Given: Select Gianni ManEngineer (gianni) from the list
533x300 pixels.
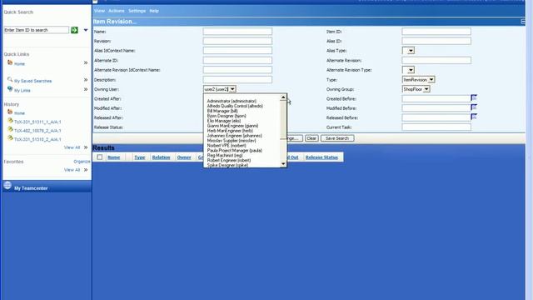Looking at the screenshot, I should point(232,126).
